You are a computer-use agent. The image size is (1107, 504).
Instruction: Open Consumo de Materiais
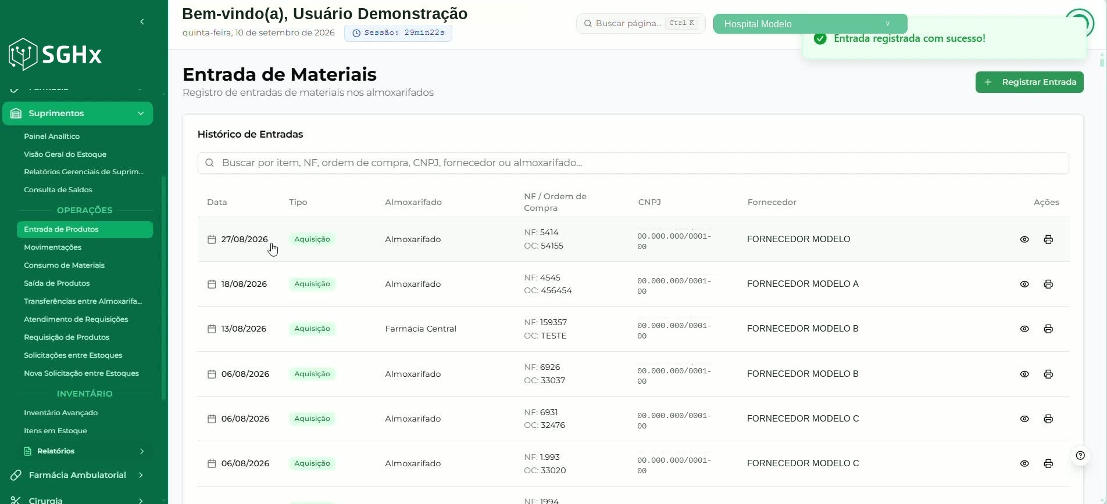tap(65, 265)
